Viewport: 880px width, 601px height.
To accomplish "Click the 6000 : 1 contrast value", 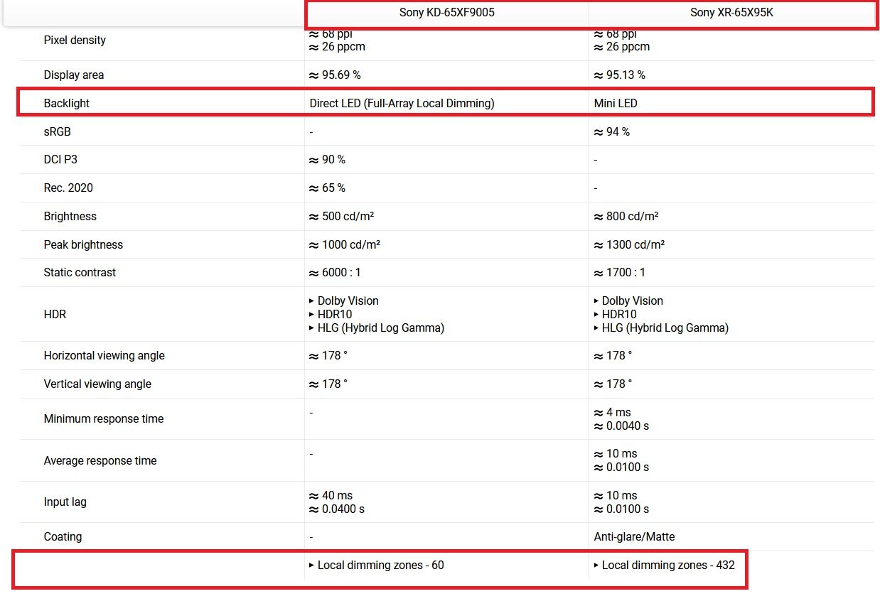I will tap(335, 272).
